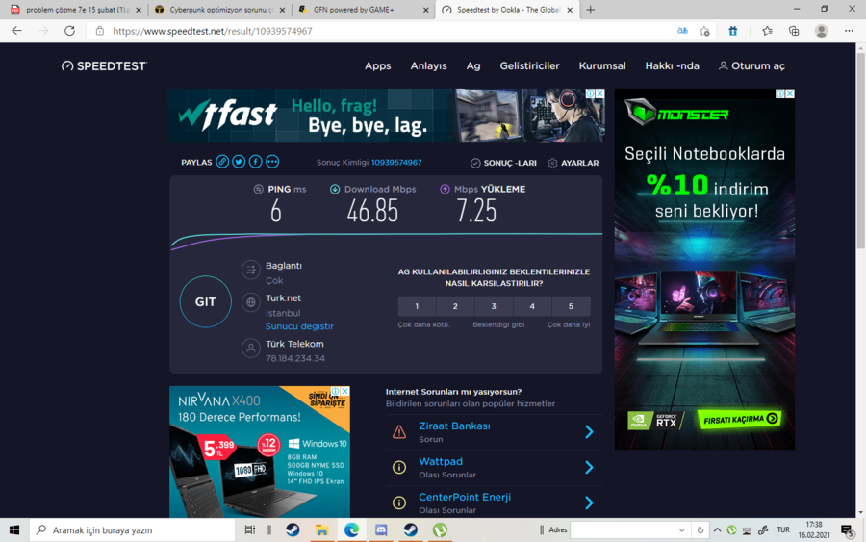866x542 pixels.
Task: Click the address bar URL
Action: 213,31
